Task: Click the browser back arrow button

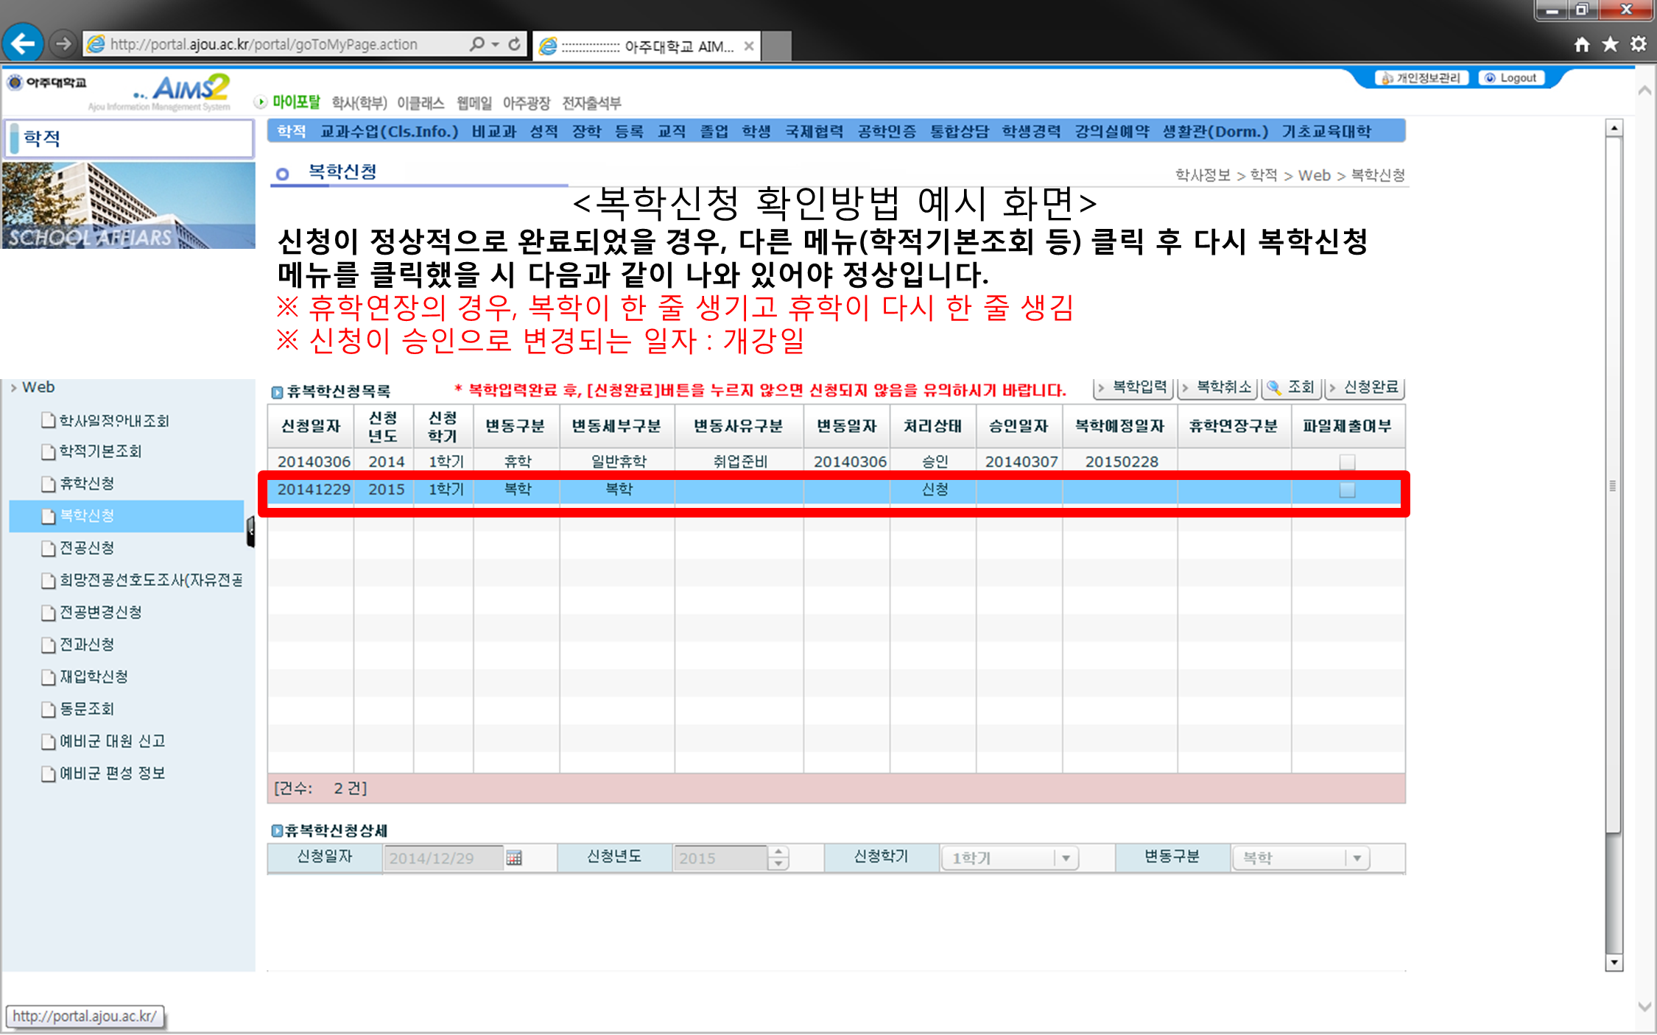Action: tap(24, 44)
